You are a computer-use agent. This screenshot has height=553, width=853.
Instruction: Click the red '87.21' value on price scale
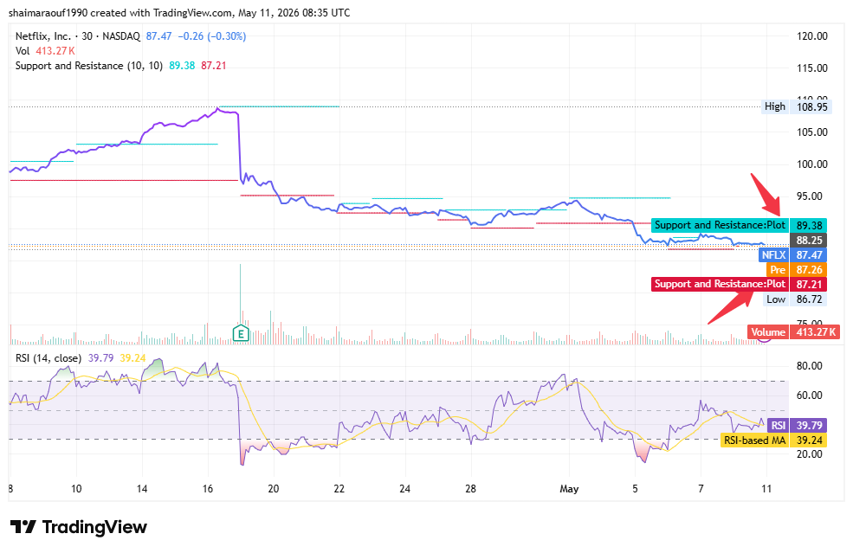pyautogui.click(x=809, y=284)
